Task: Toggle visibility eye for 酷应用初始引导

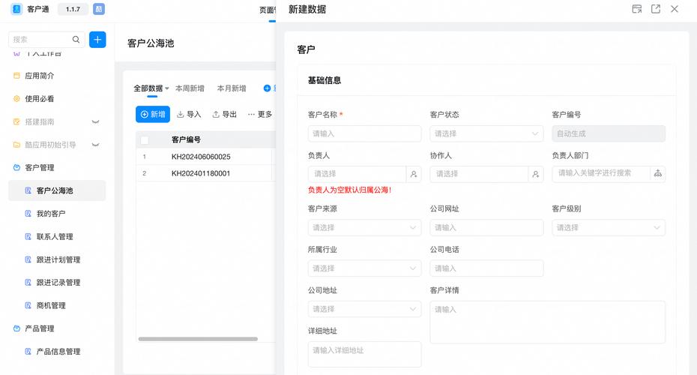Action: pos(95,145)
